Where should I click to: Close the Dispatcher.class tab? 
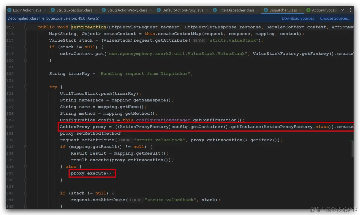pyautogui.click(x=300, y=10)
